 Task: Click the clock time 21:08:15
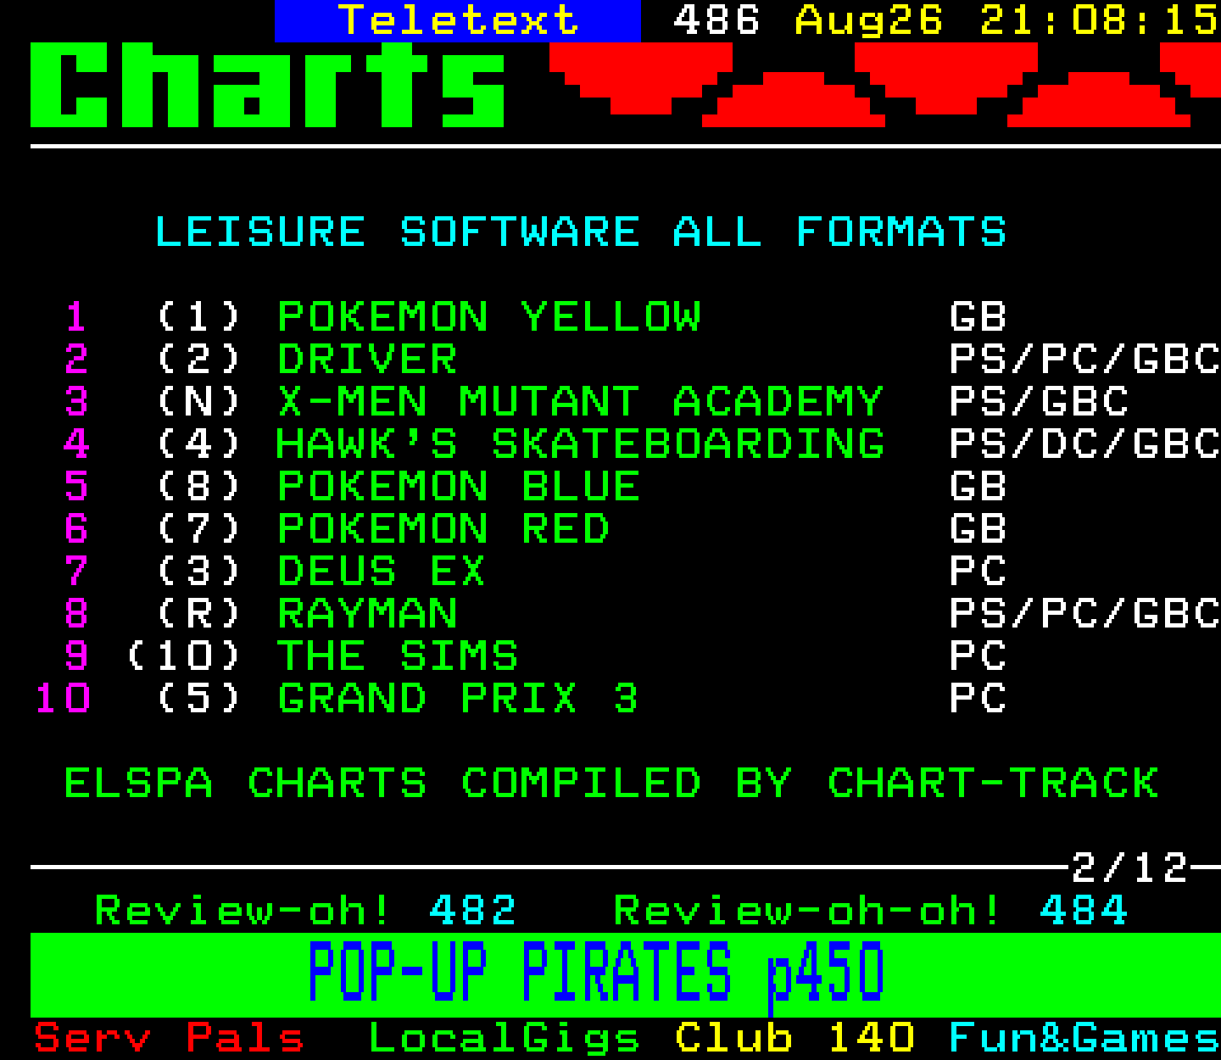click(x=1100, y=20)
